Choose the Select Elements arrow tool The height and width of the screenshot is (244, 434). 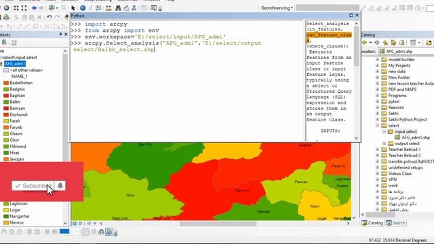(x=73, y=8)
